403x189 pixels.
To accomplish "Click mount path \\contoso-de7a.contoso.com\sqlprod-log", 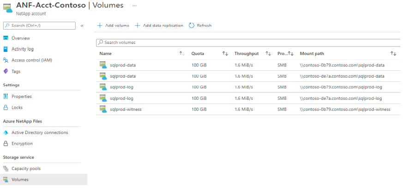I will pos(341,98).
